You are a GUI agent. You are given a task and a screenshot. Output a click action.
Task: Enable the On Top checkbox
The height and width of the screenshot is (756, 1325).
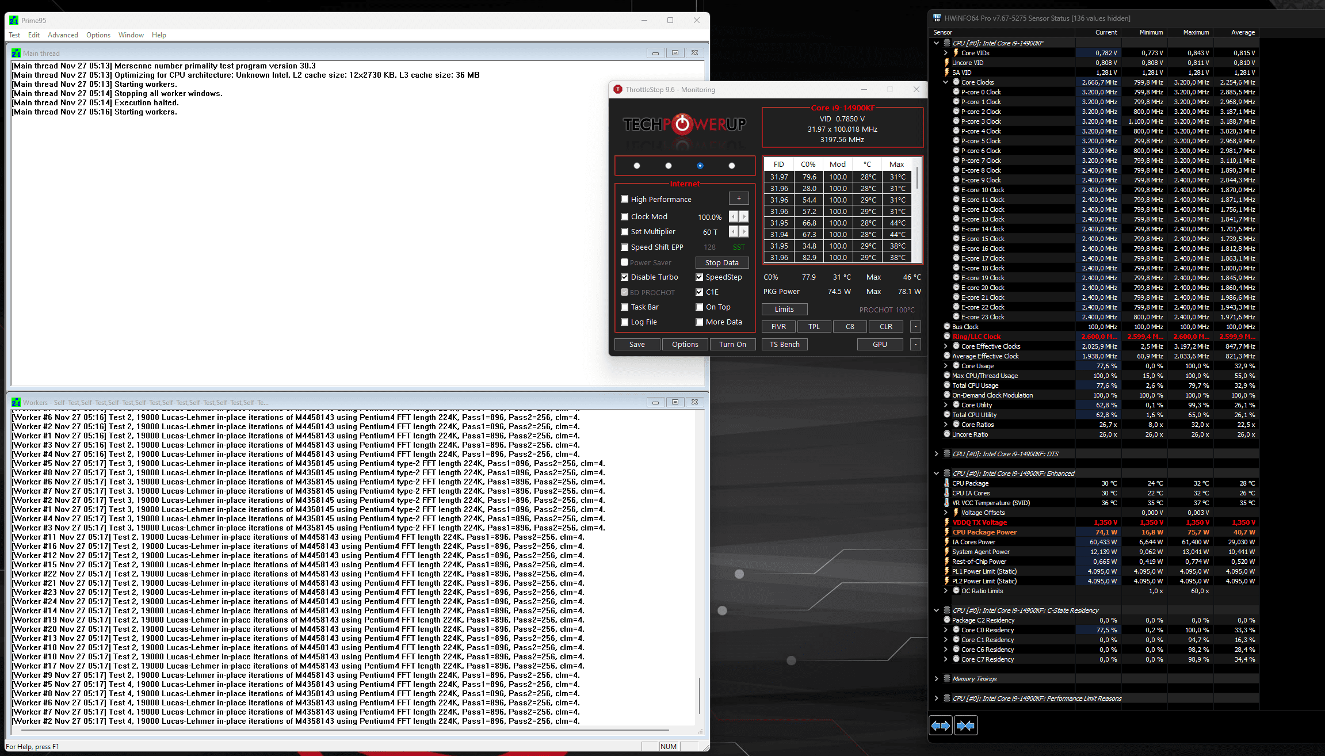699,307
